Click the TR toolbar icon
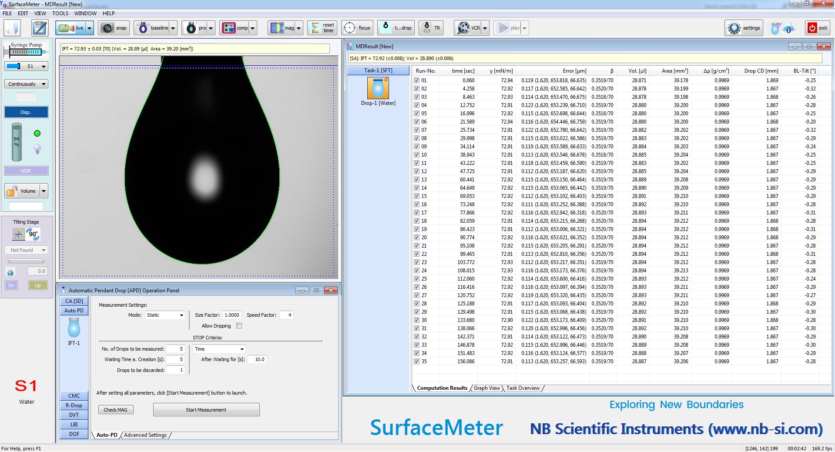835x452 pixels. [427, 28]
